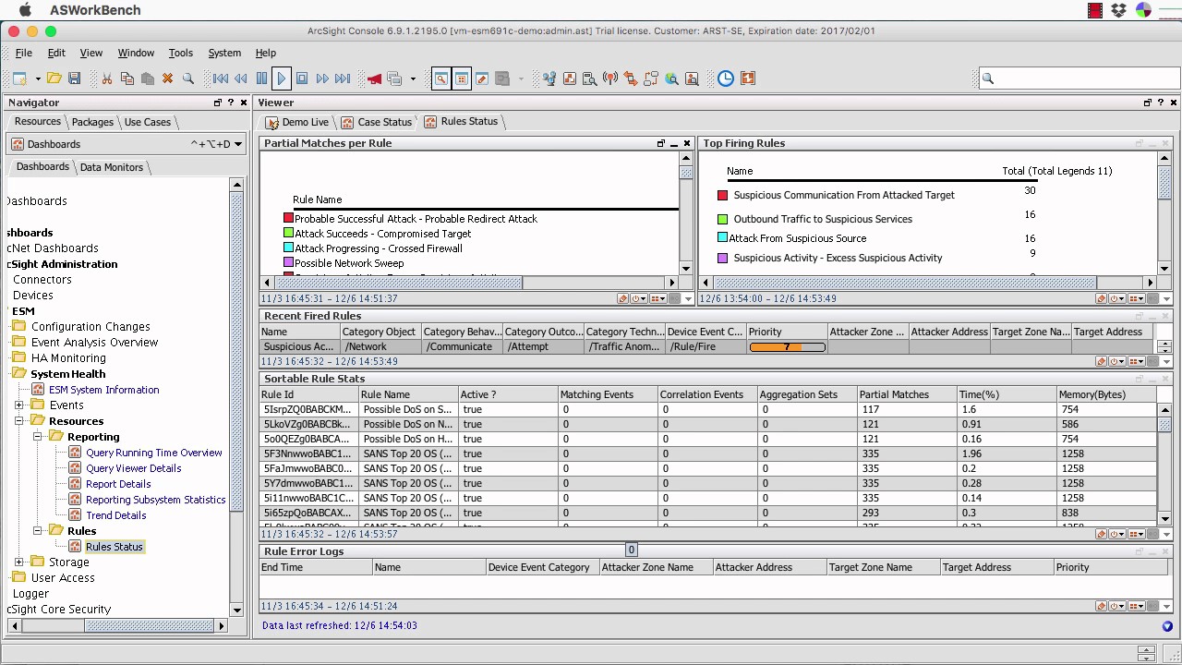Click the Dropbox menu bar icon
The image size is (1182, 665).
point(1119,10)
